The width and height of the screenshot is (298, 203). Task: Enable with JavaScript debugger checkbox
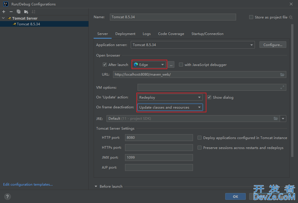(x=181, y=65)
